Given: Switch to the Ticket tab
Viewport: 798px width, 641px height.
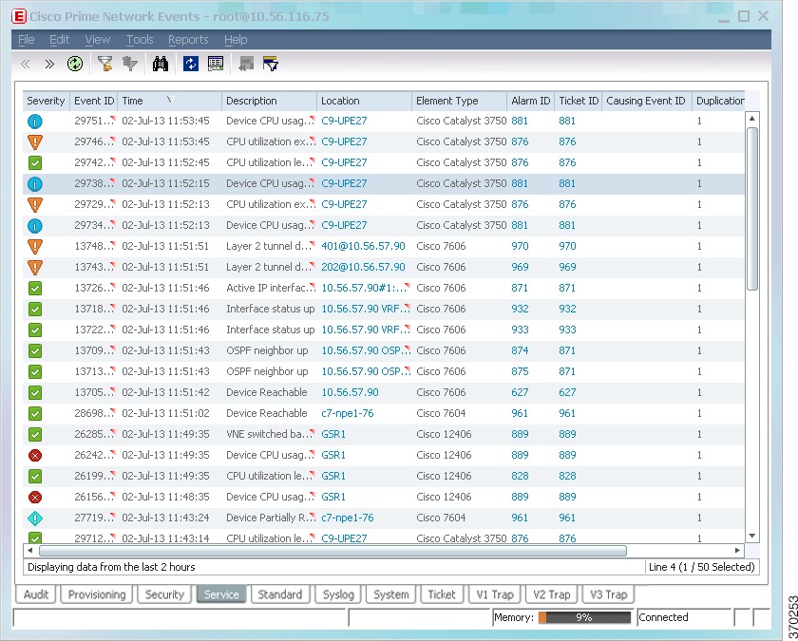Looking at the screenshot, I should click(442, 594).
